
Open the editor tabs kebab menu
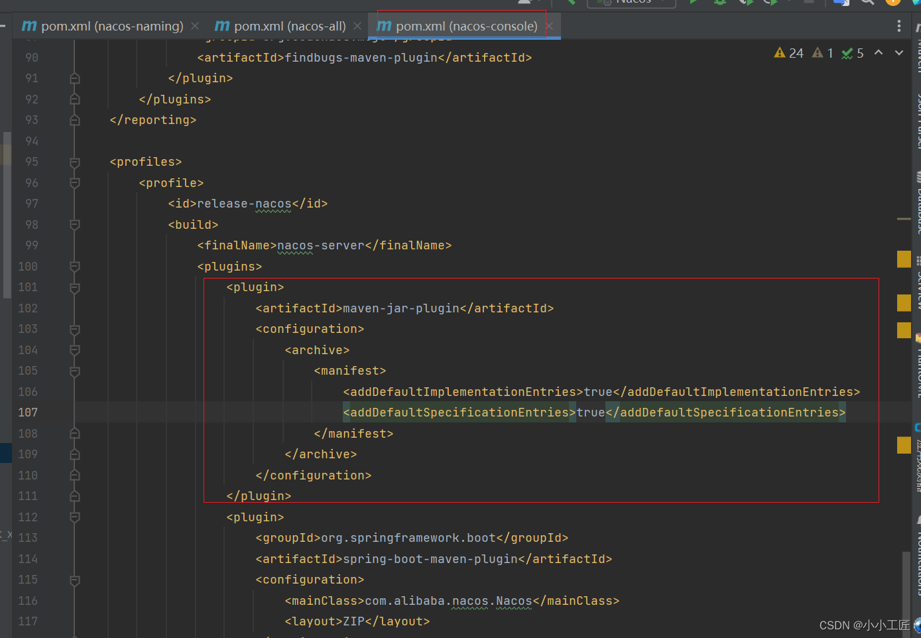click(x=899, y=26)
